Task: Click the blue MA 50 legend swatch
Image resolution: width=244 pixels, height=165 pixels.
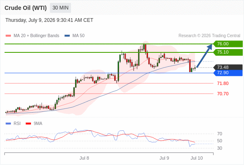Action: [x=67, y=36]
